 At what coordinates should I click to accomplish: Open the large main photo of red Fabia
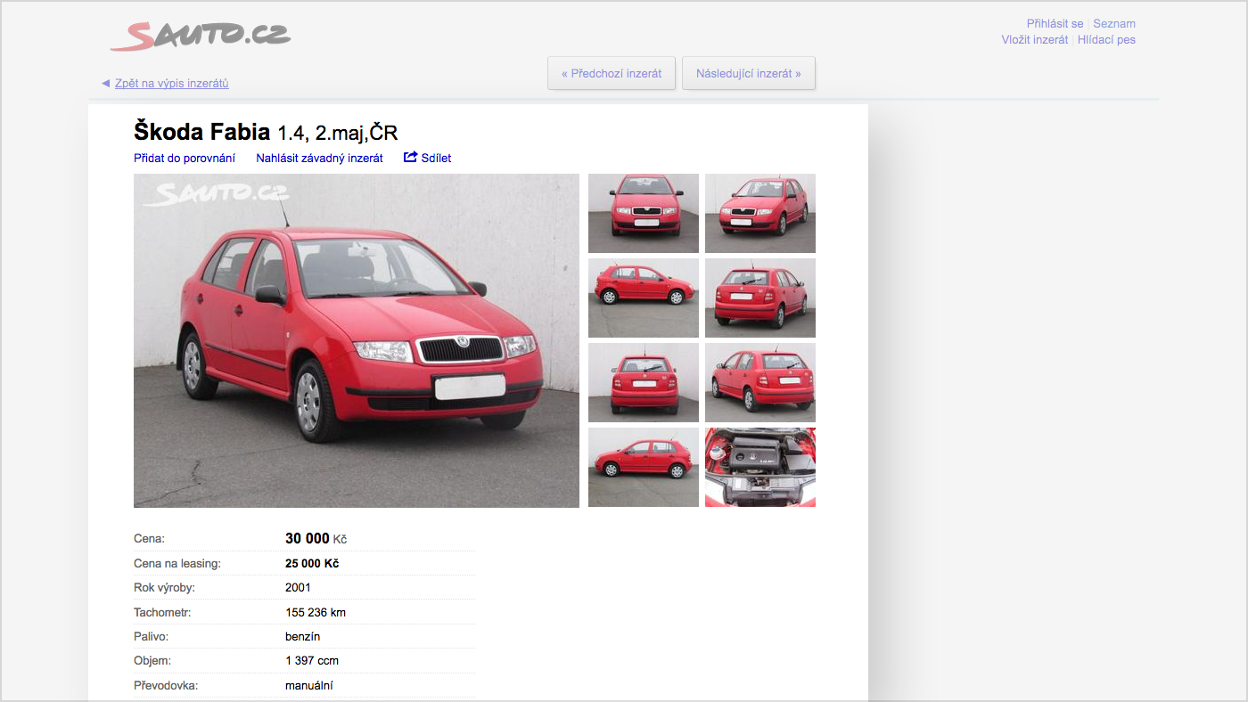point(357,340)
